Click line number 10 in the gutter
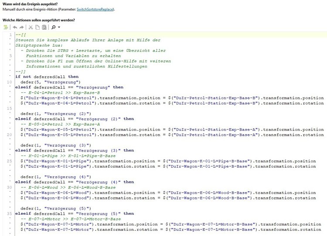 tap(10, 82)
